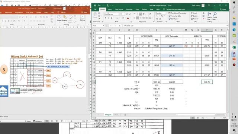The image size is (238, 134).
Task: Open Arial Narrow font name dropdown in Excel
Action: click(119, 14)
